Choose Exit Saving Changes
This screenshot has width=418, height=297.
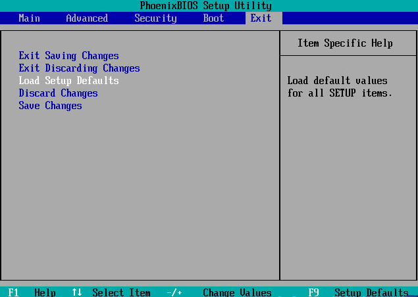(x=68, y=56)
